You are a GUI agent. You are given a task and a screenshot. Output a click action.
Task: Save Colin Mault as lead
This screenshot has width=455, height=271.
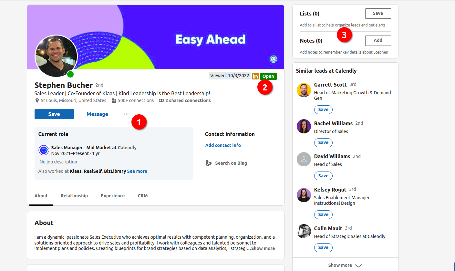(x=323, y=247)
